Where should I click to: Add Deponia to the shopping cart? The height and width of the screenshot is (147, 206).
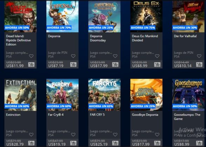click(73, 65)
